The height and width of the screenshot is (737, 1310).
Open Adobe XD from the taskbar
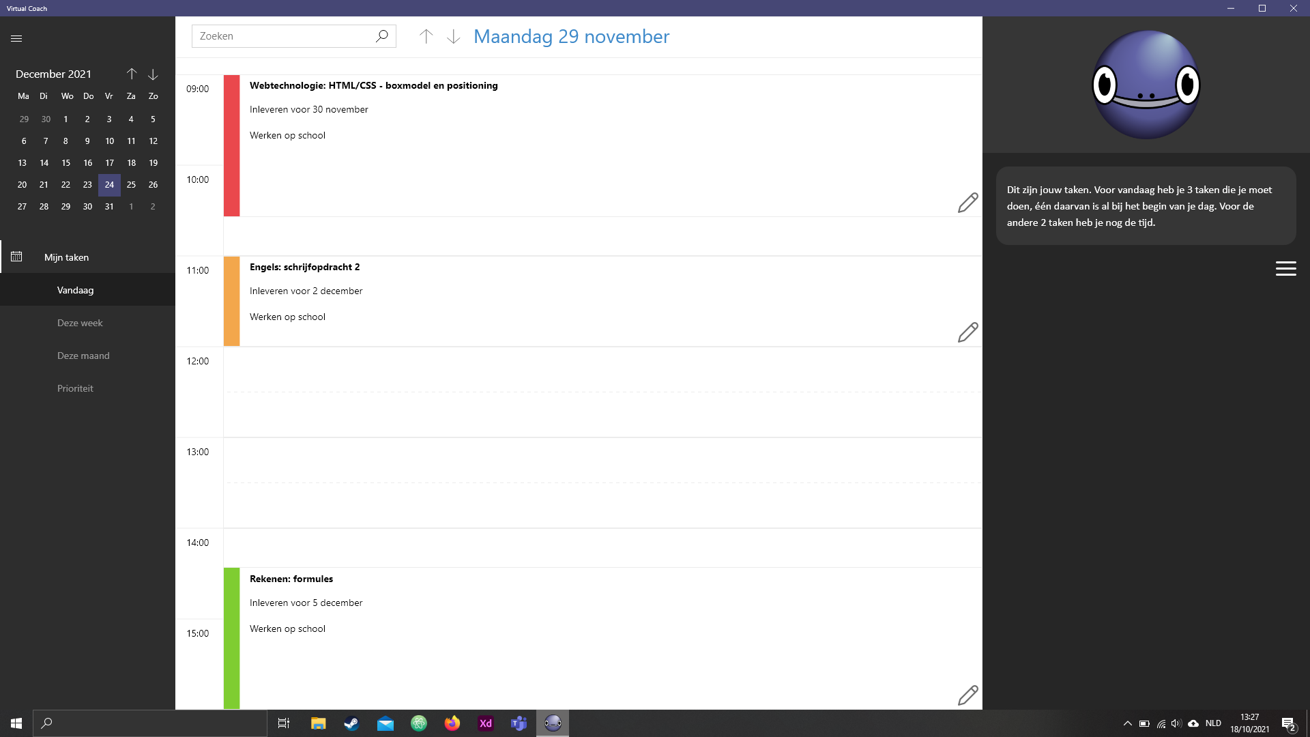pyautogui.click(x=486, y=723)
